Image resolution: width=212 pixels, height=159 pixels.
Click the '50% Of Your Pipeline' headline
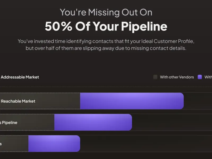coord(106,26)
